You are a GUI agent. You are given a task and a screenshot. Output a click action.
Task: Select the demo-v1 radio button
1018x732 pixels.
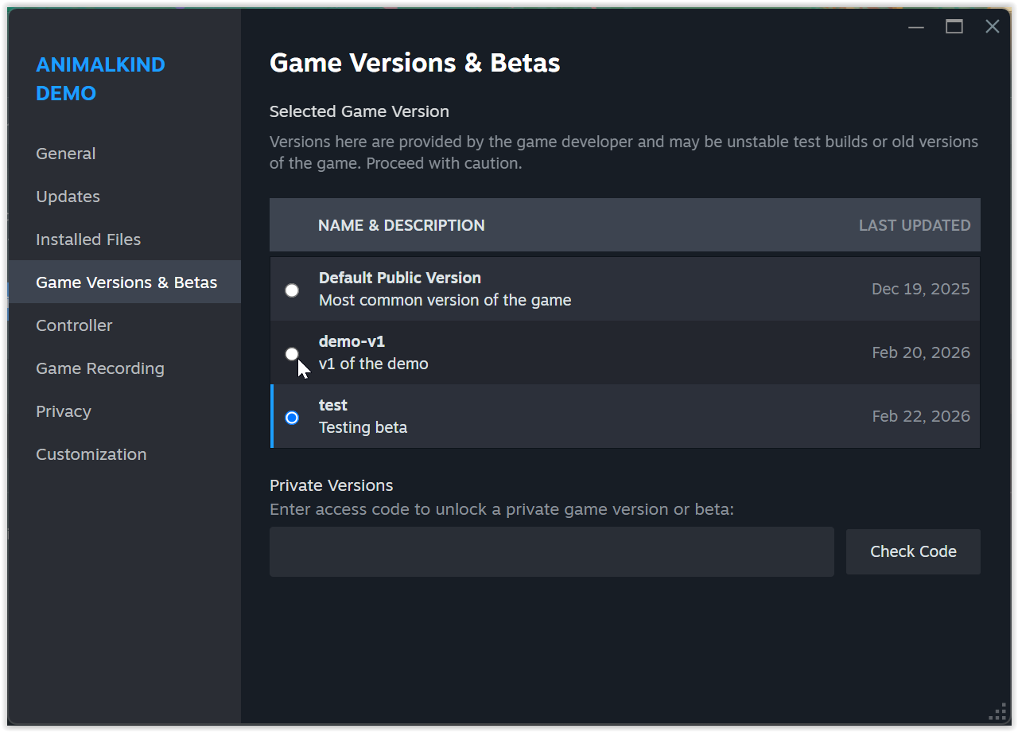(292, 354)
